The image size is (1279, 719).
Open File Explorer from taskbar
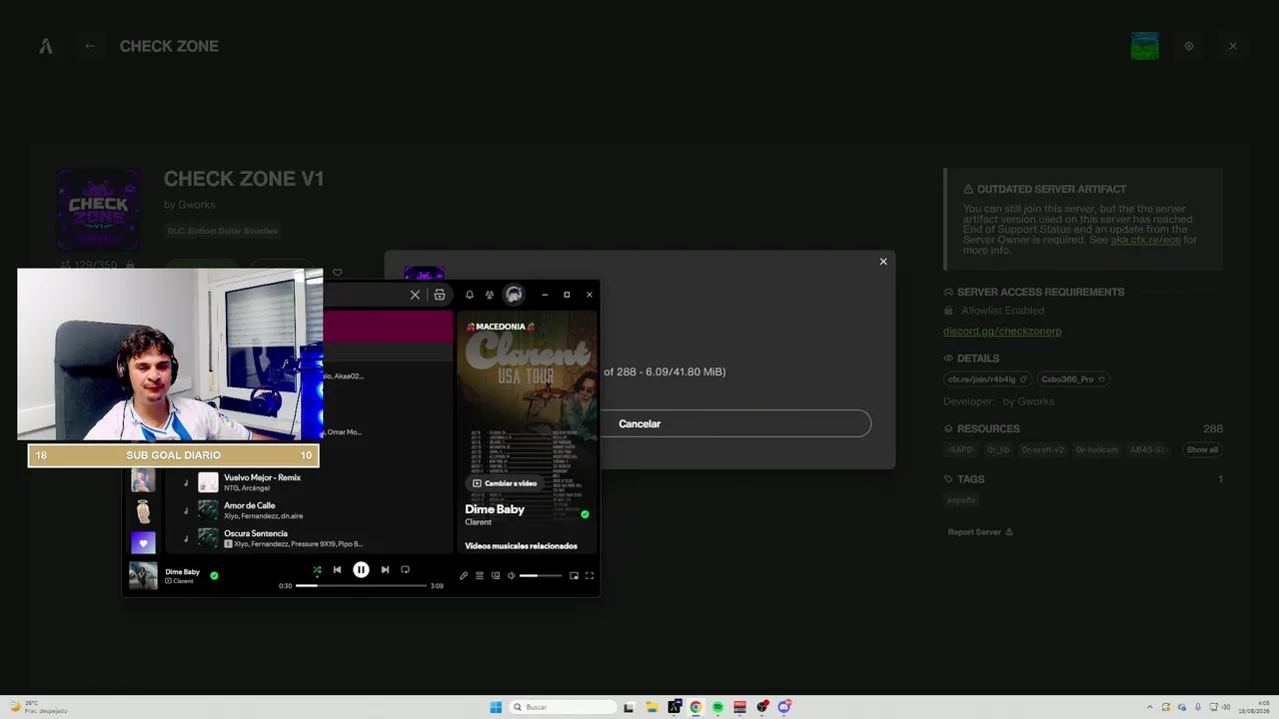coord(651,707)
